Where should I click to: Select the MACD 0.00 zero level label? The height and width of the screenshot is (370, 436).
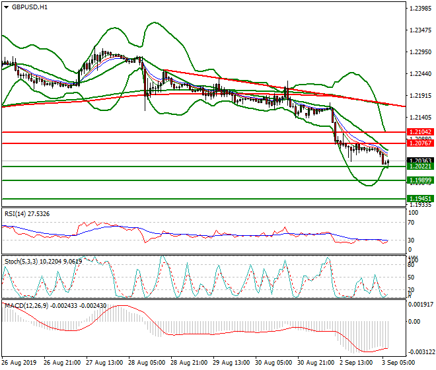(414, 322)
